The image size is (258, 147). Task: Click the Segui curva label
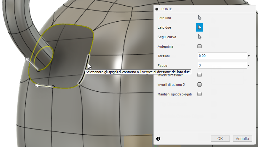click(x=167, y=37)
